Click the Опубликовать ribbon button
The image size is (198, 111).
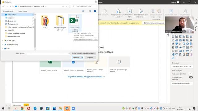[185, 13]
